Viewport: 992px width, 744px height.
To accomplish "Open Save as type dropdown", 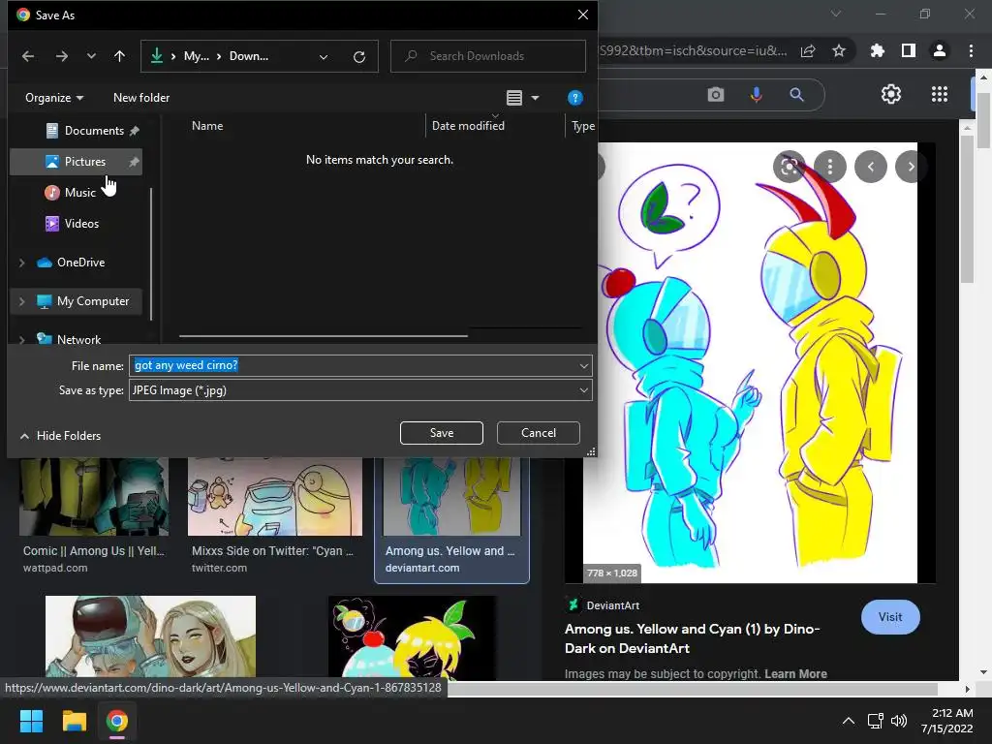I will point(360,390).
